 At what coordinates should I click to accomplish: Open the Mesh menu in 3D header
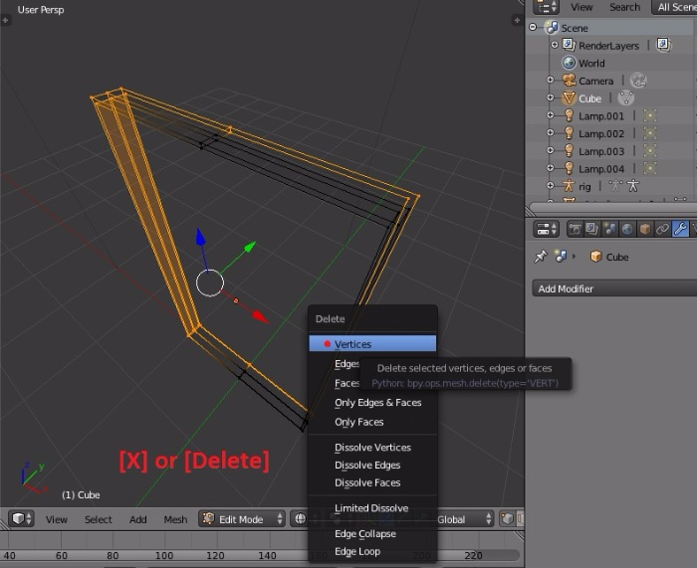coord(175,519)
